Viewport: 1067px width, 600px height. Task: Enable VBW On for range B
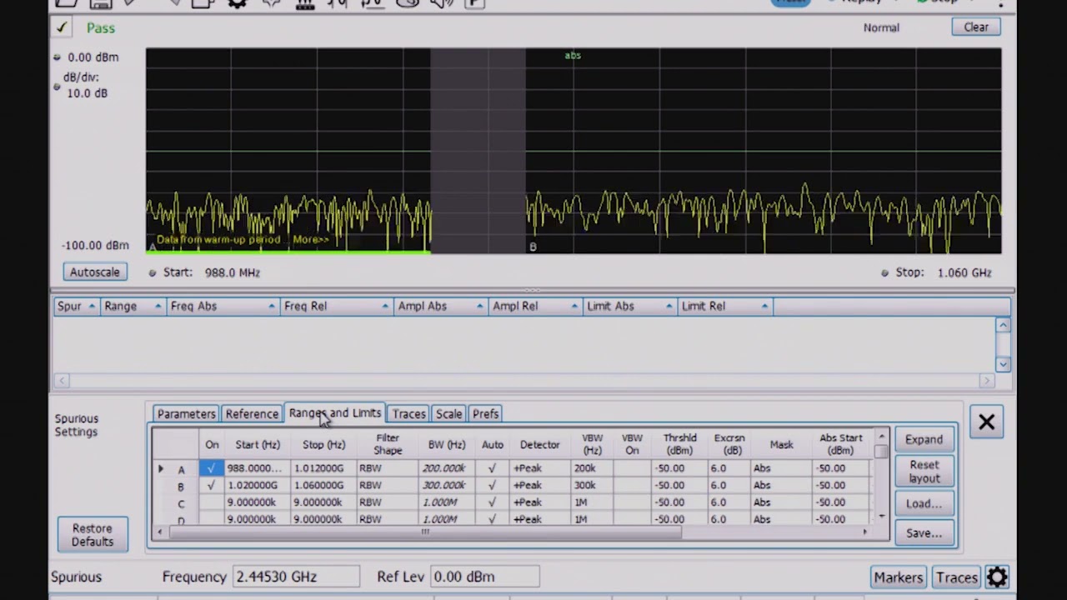(x=632, y=485)
